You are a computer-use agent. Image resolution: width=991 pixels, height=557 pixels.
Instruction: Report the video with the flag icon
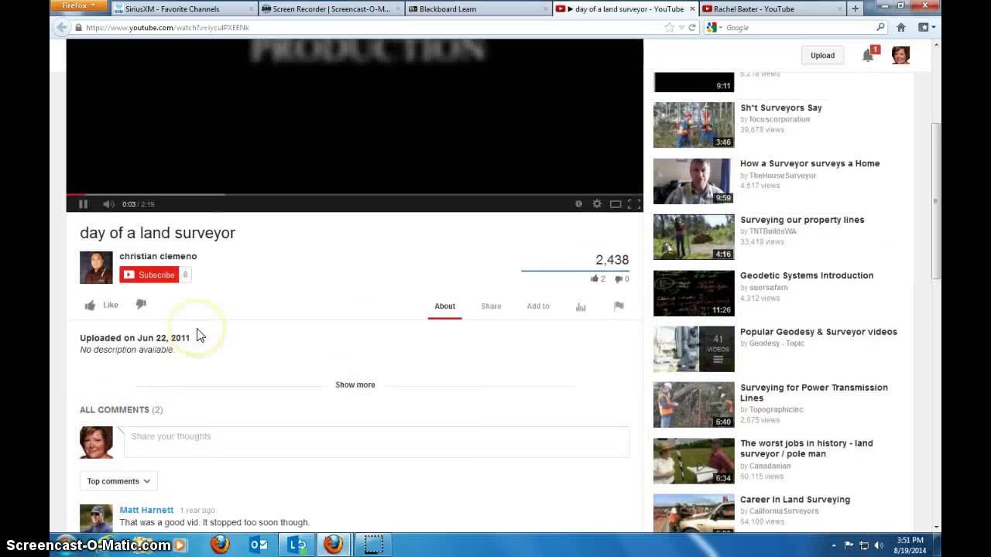(x=619, y=306)
